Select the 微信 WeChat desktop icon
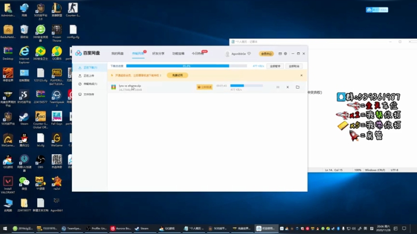This screenshot has width=417, height=234. 24,183
